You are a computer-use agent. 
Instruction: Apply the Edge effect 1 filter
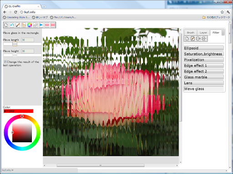point(204,66)
